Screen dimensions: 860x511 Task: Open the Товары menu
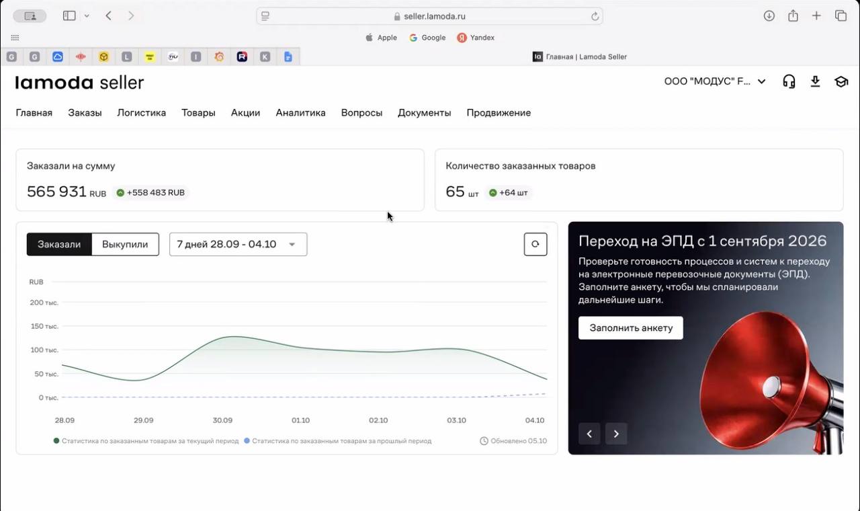pyautogui.click(x=198, y=113)
